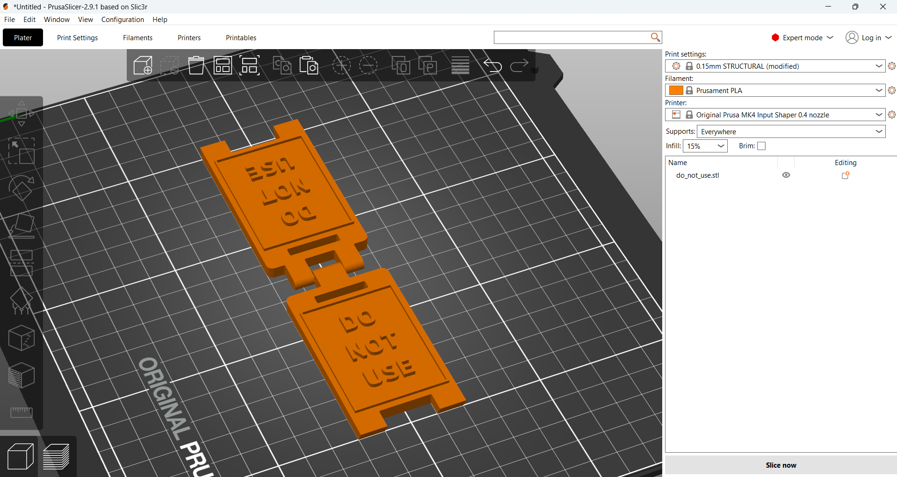
Task: Select the Rotate tool in left toolbar
Action: pyautogui.click(x=22, y=188)
